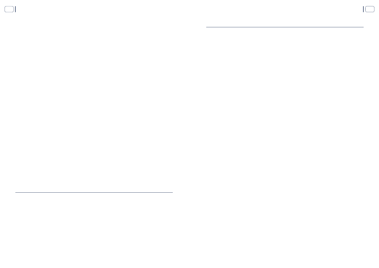Click the horizontal rule on the right page

click(285, 27)
